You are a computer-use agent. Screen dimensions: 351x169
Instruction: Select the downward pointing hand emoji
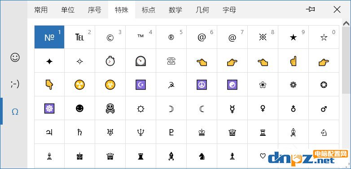tap(49, 84)
